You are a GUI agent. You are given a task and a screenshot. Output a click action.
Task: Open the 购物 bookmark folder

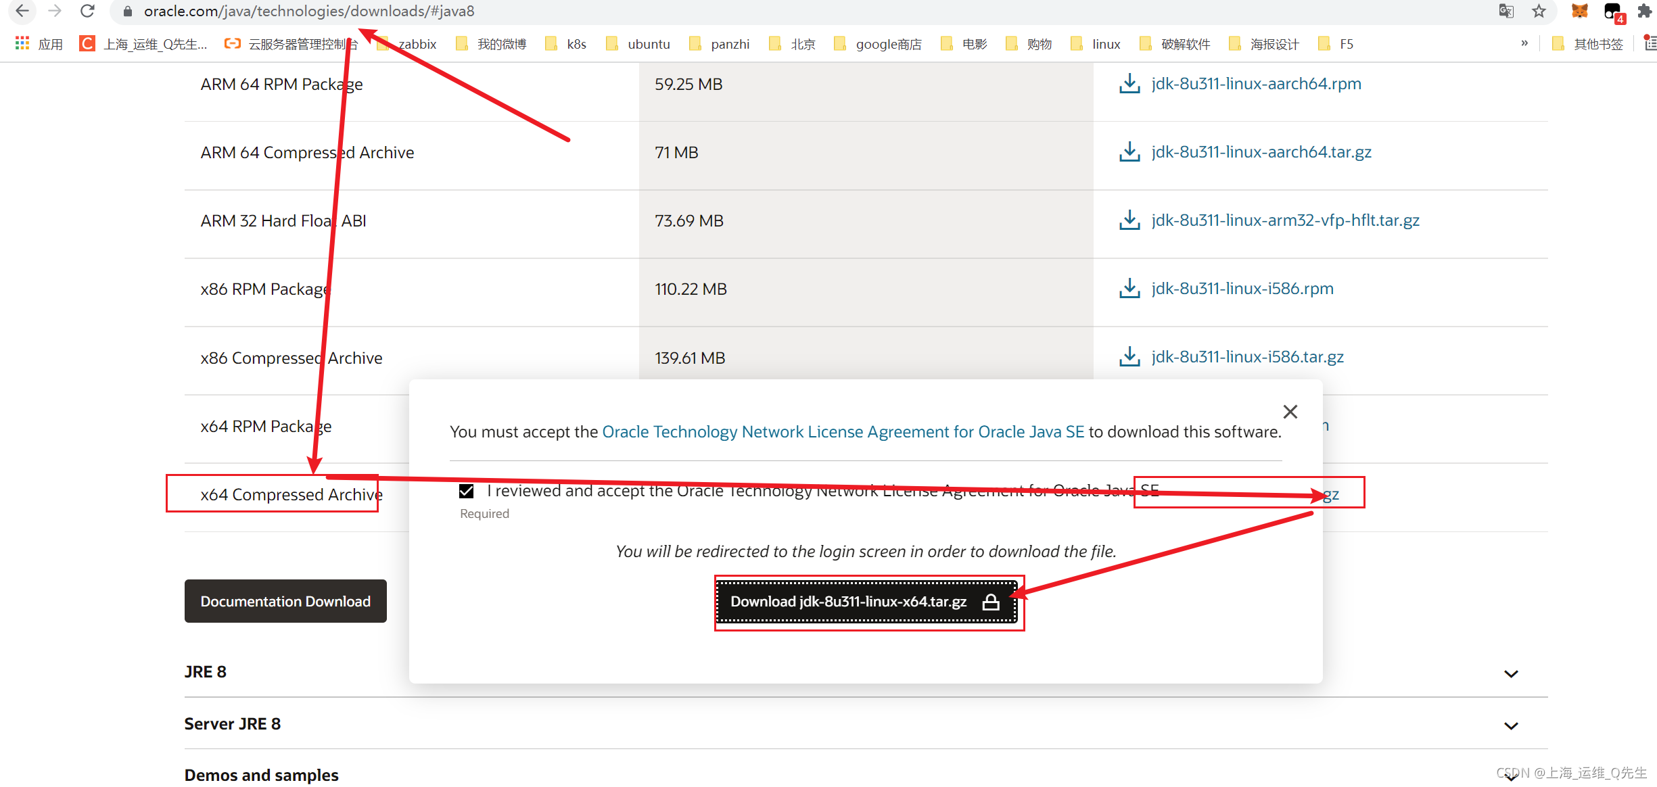click(1029, 44)
